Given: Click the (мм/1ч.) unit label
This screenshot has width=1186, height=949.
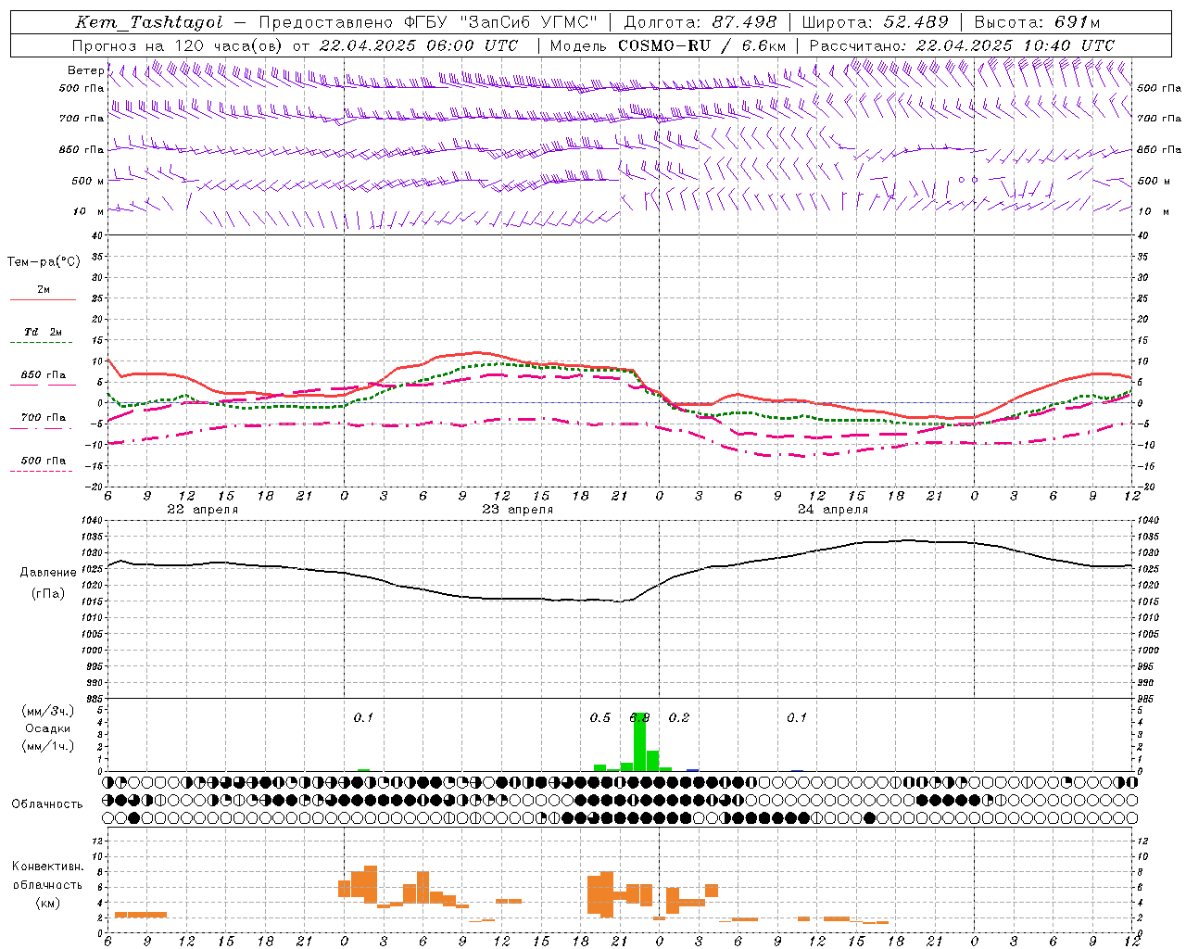Looking at the screenshot, I should pyautogui.click(x=48, y=746).
